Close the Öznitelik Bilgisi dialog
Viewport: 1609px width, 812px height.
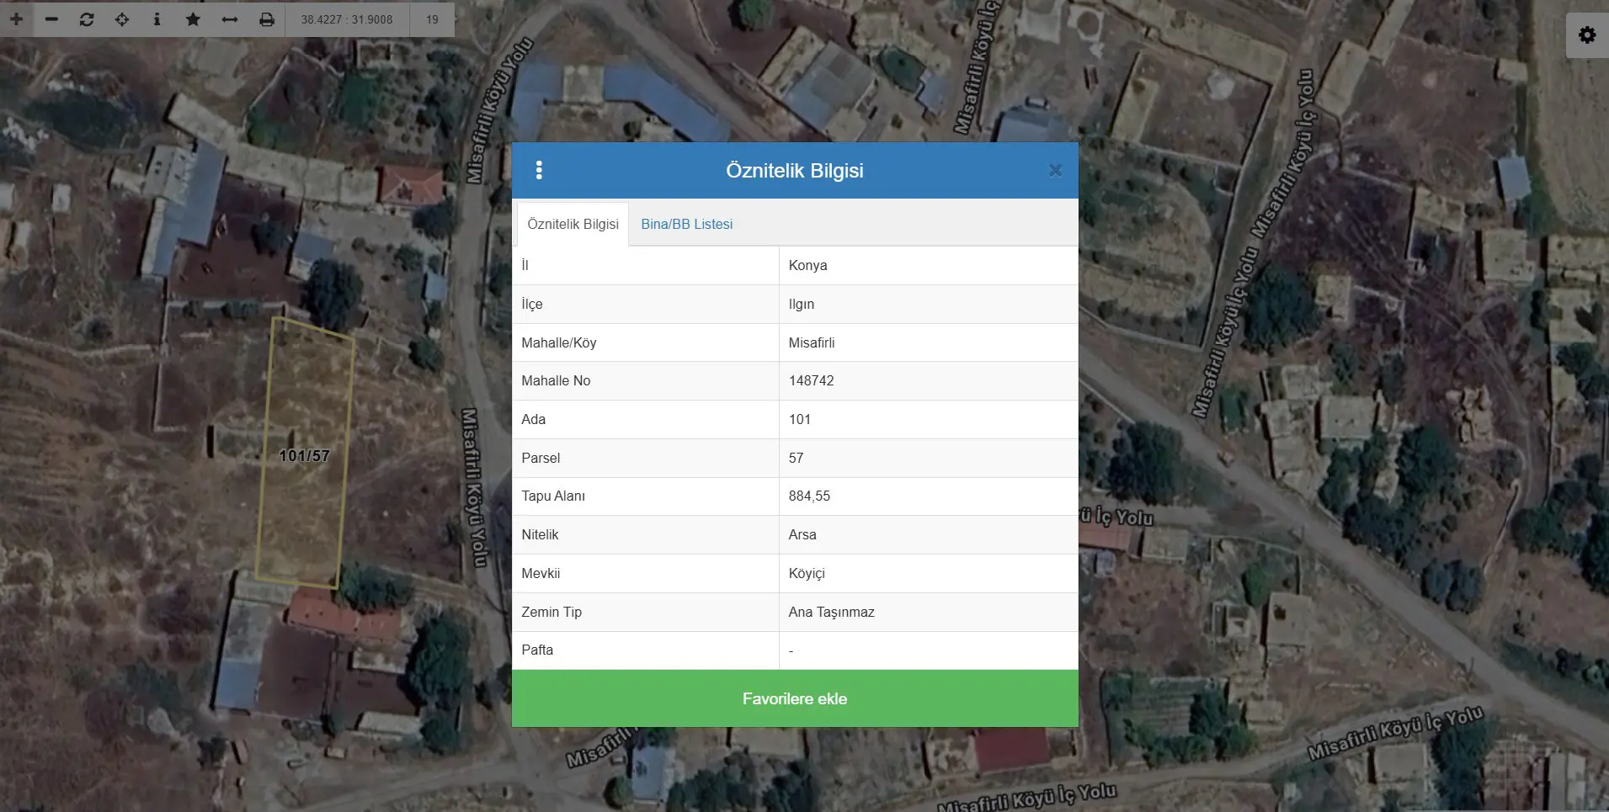click(1055, 171)
